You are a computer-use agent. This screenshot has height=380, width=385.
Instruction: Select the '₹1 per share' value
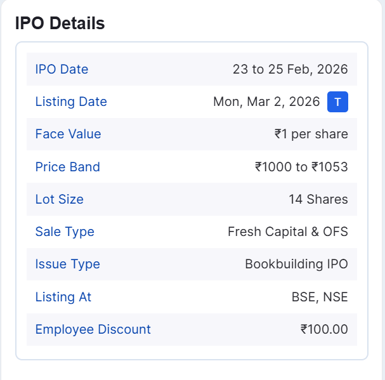tap(311, 134)
